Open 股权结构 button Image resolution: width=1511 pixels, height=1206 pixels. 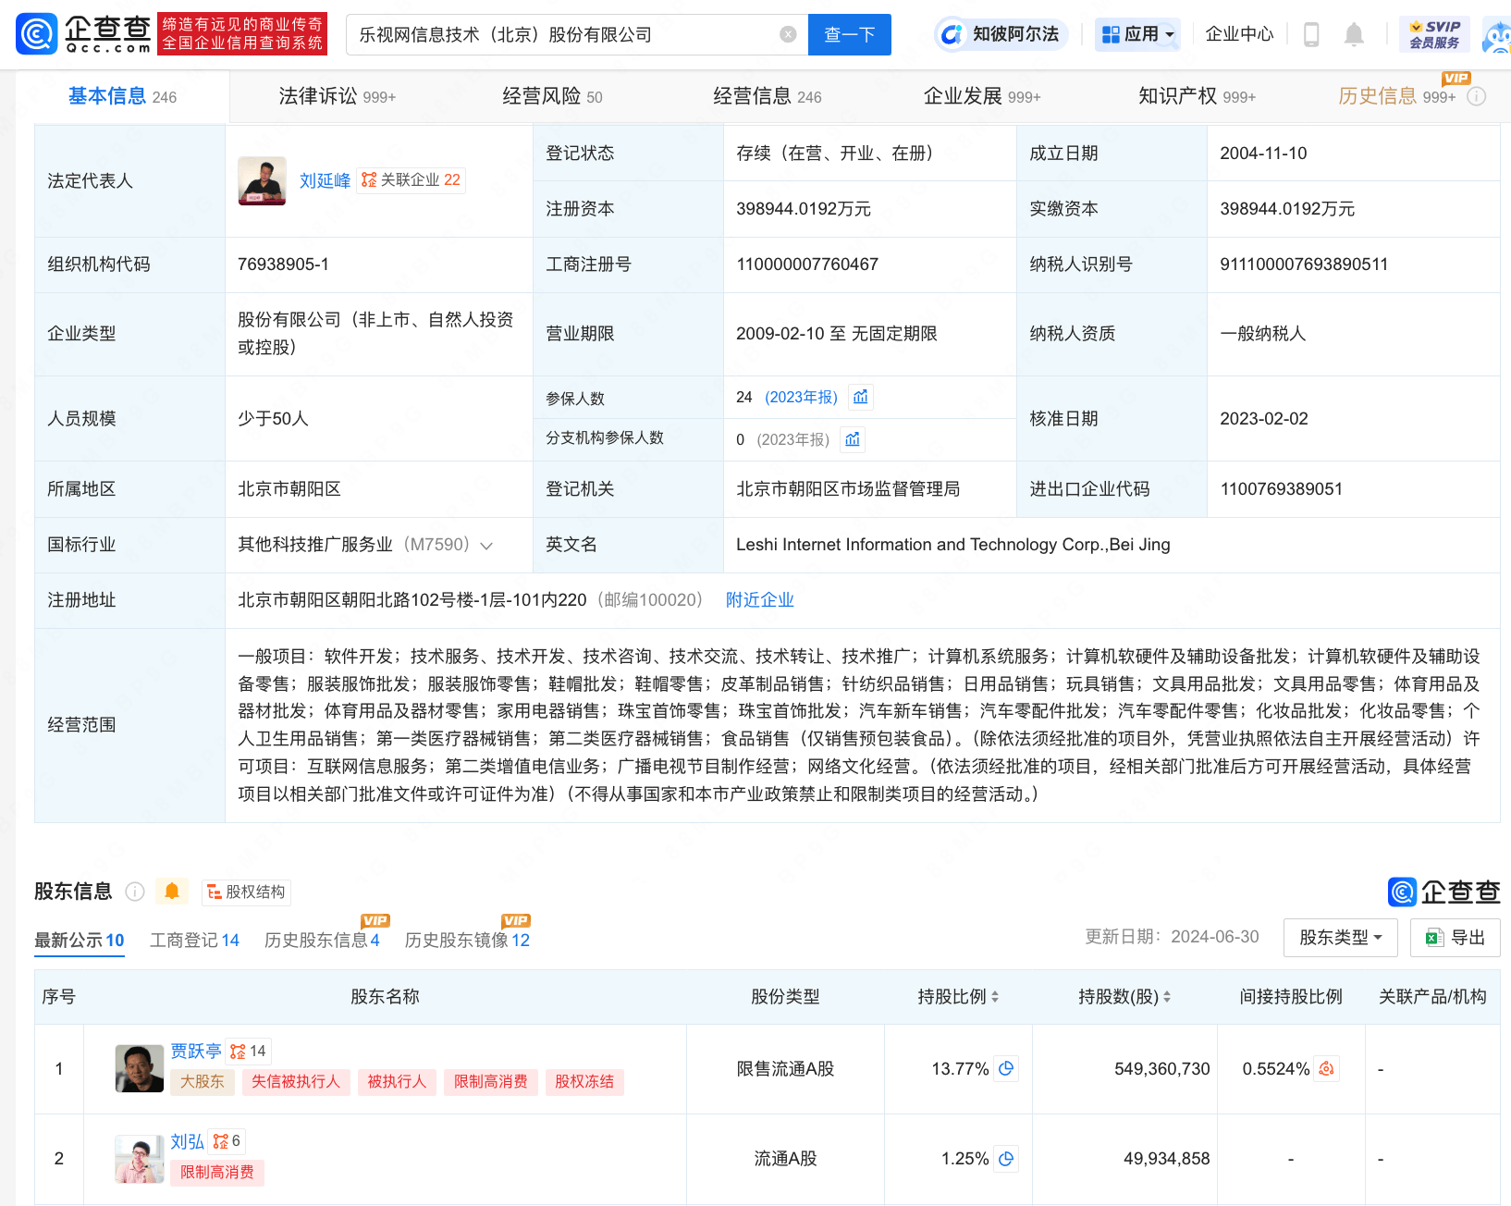point(246,892)
